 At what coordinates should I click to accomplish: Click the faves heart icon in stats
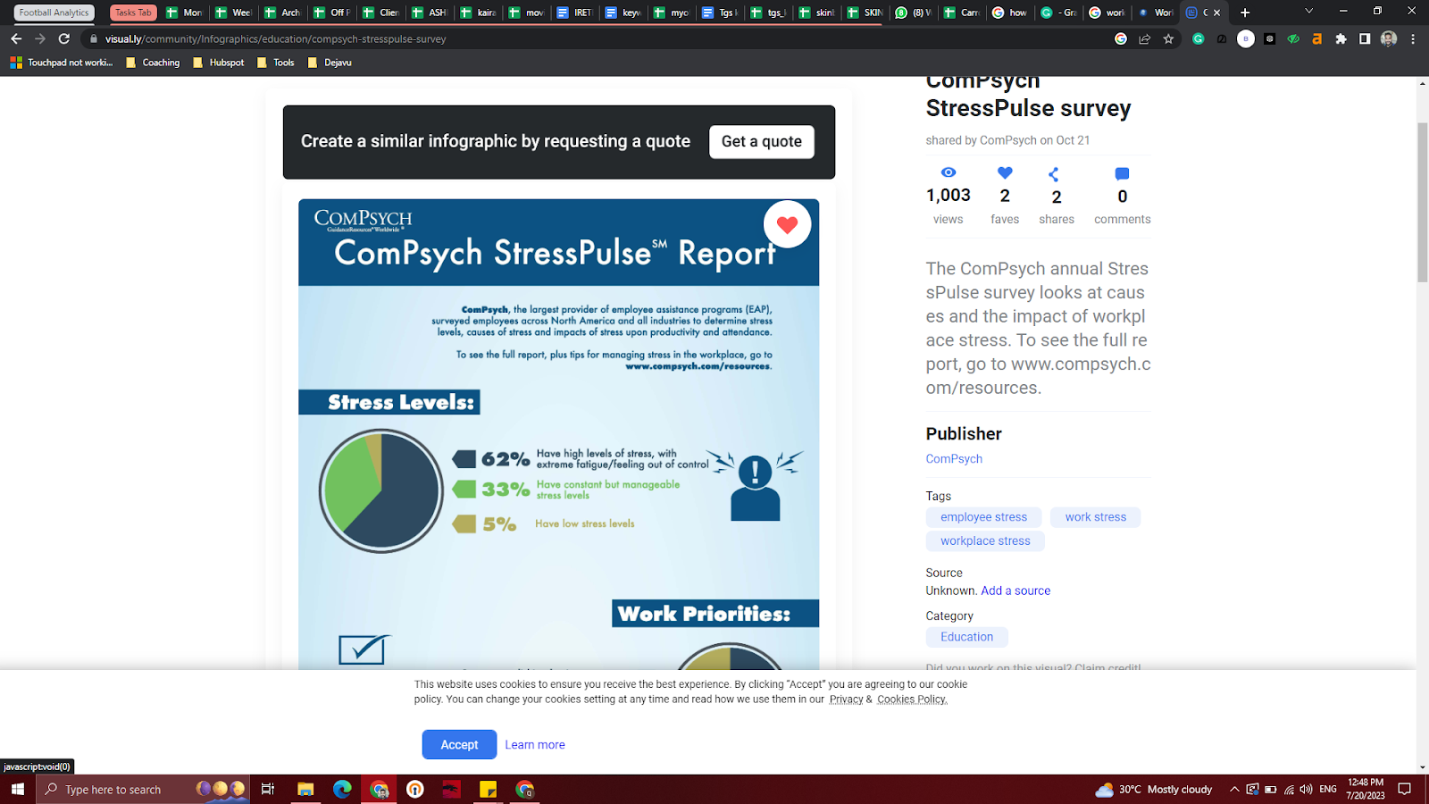tap(1005, 172)
